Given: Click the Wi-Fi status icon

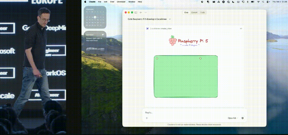Looking at the screenshot, I should [258, 2].
